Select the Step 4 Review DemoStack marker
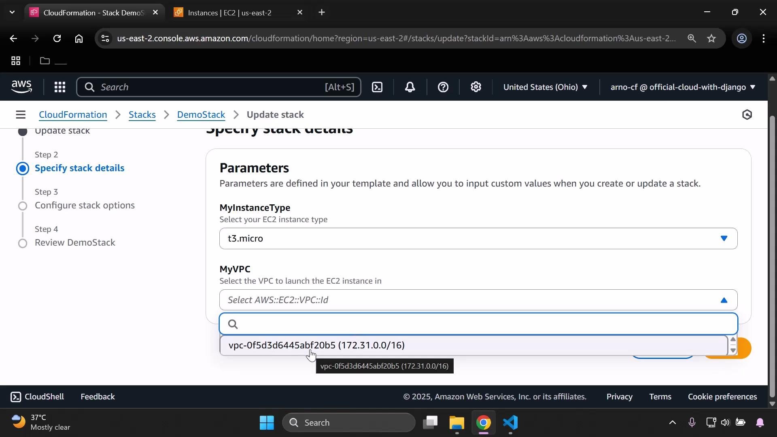Image resolution: width=777 pixels, height=437 pixels. [23, 243]
